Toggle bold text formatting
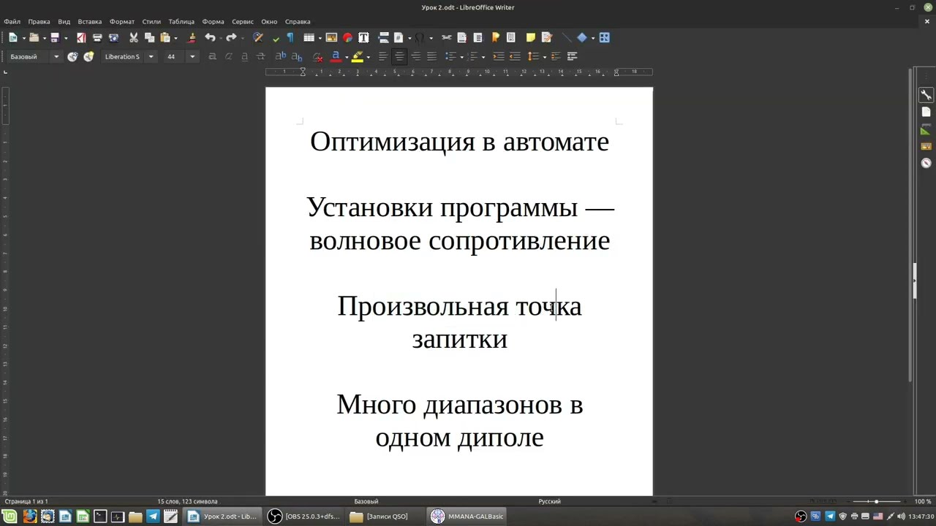Viewport: 936px width, 526px height. (212, 56)
